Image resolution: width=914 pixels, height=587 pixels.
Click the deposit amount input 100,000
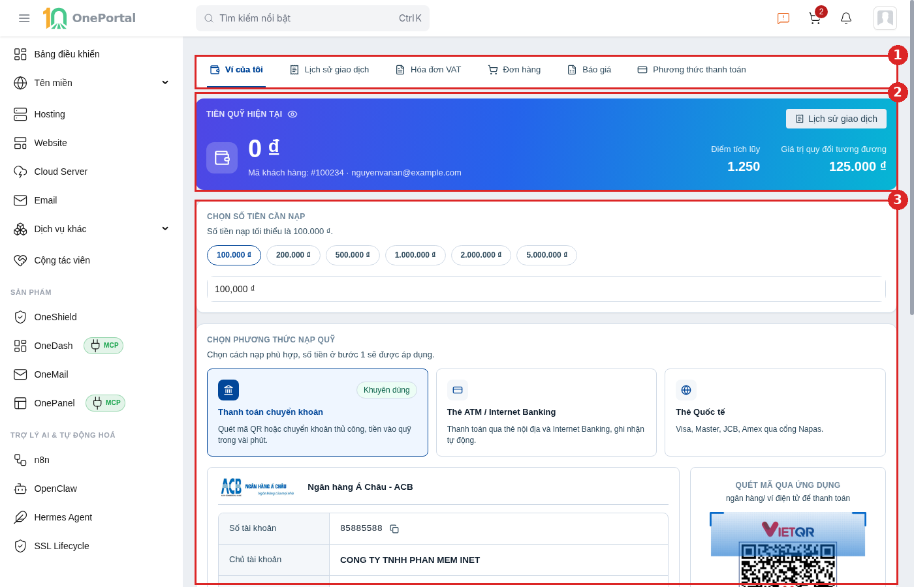pos(546,289)
